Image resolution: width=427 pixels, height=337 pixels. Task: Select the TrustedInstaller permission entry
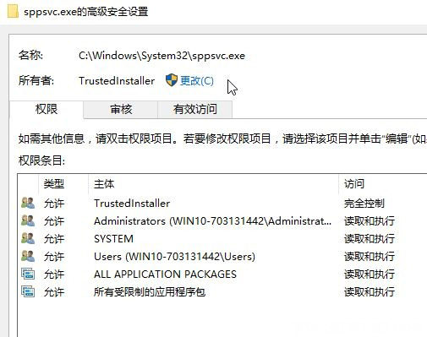[x=222, y=204]
